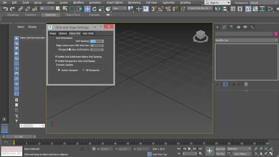Image resolution: width=279 pixels, height=157 pixels.
Task: Activate Select Object tool
Action: [x=58, y=9]
